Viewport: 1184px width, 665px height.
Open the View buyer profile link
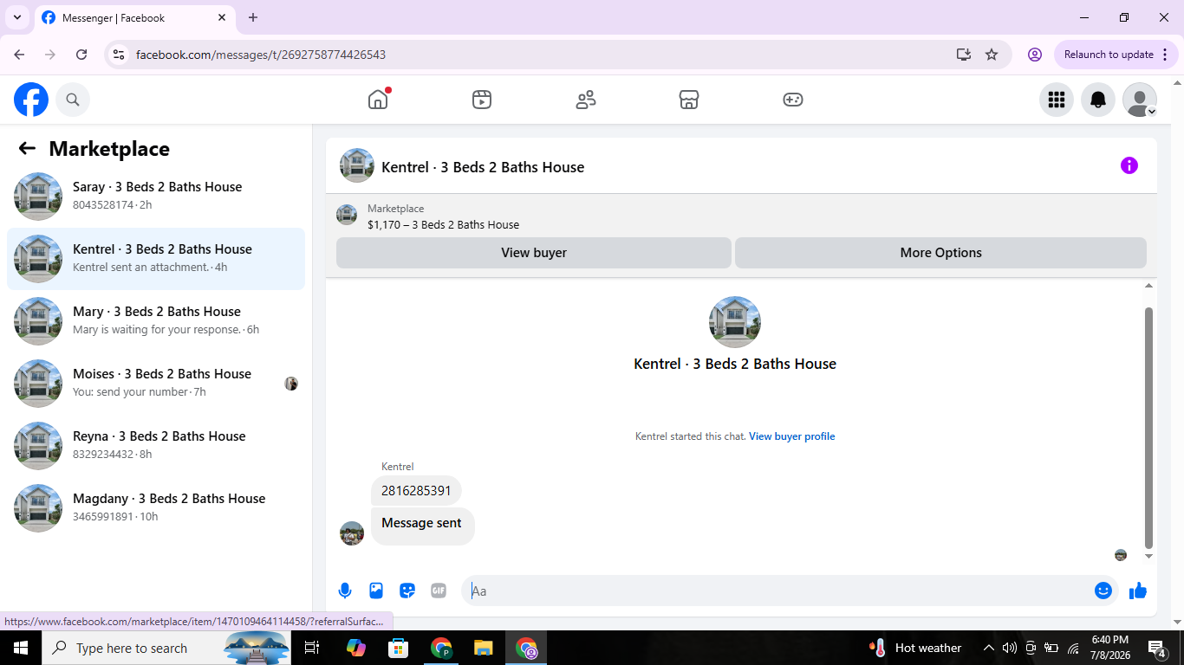tap(792, 436)
